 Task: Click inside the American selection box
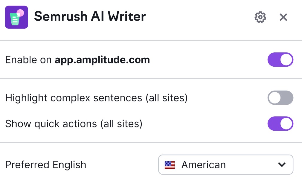click(x=225, y=164)
